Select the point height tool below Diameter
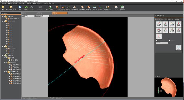 [159, 36]
